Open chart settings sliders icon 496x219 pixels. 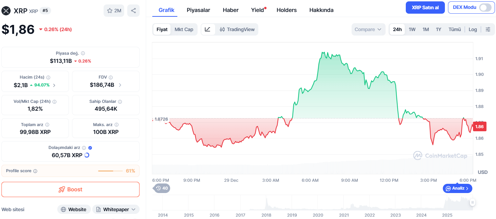coord(488,29)
